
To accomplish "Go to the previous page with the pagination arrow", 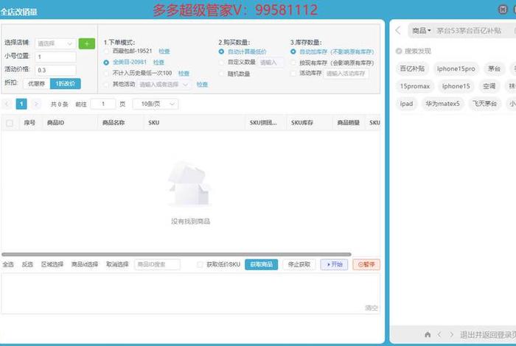I will 7,105.
